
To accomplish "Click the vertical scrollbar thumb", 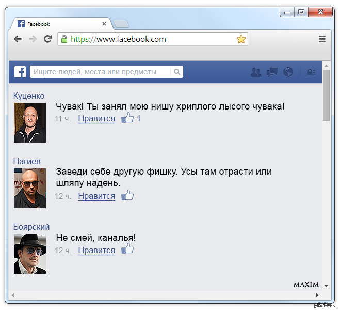I will coord(326,95).
